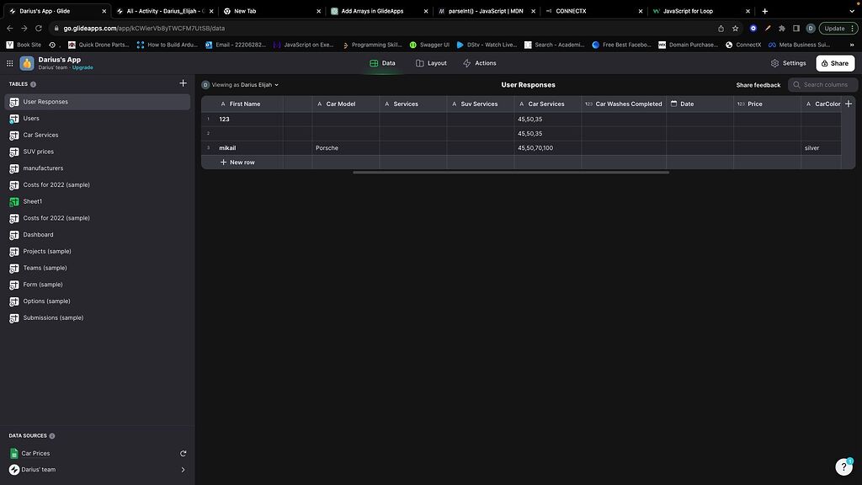
Task: Open Chrome's extensions puzzle icon
Action: 781,28
